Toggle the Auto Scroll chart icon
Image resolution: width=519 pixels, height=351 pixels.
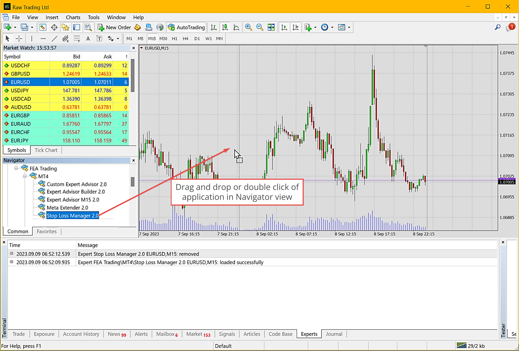[284, 27]
